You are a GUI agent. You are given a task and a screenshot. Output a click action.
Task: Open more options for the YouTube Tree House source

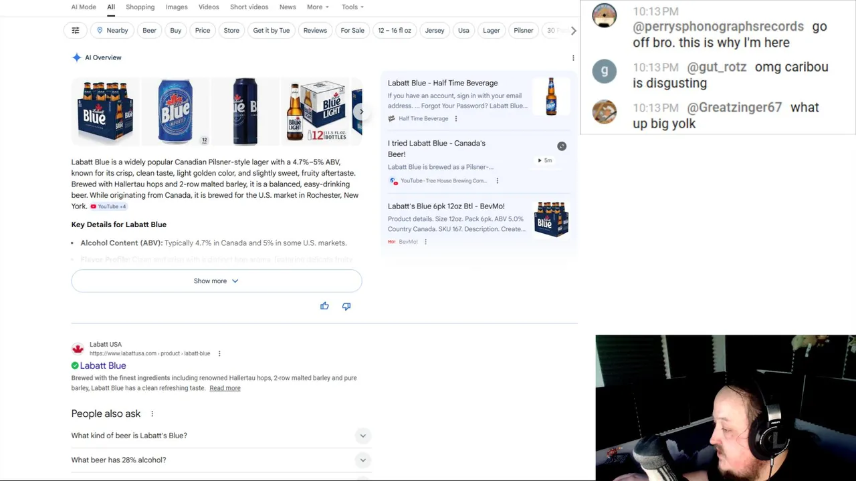pyautogui.click(x=497, y=180)
